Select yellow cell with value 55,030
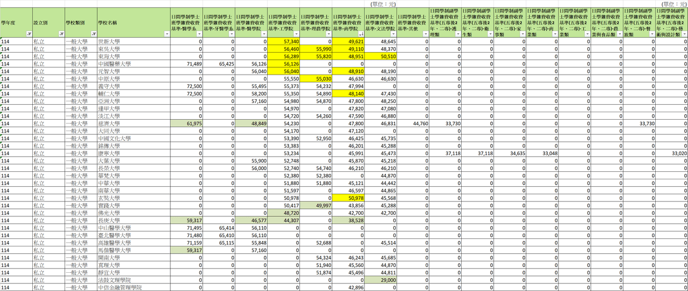Viewport: 688px width, 291px height. (x=316, y=79)
